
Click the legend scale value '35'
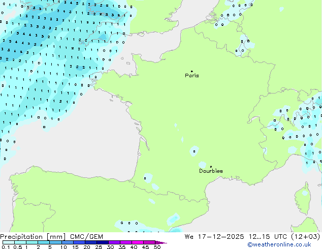pos(122,247)
